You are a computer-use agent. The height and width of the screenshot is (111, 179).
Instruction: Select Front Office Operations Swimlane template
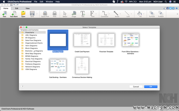click(130, 40)
